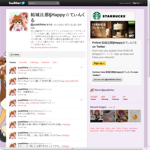This screenshot has width=150, height=150.
Task: Open the Lists dropdown tab
Action: tap(55, 62)
